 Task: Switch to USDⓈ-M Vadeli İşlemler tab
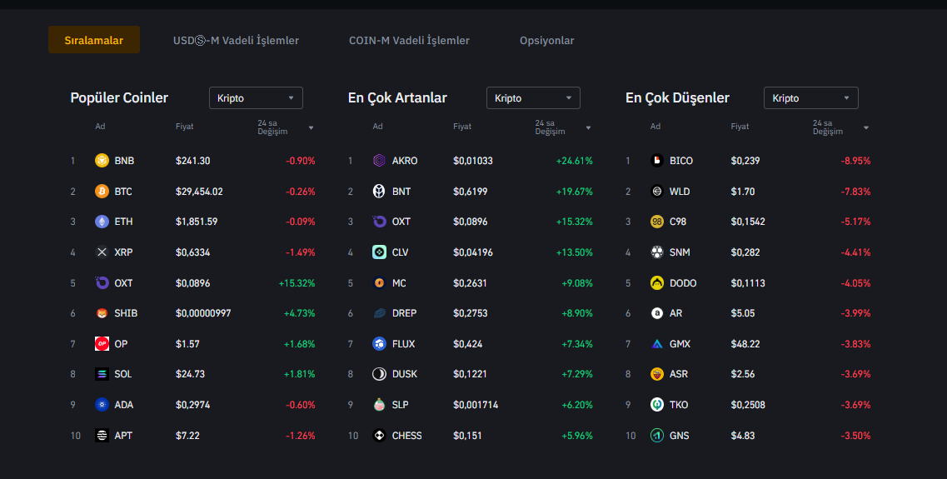(236, 41)
